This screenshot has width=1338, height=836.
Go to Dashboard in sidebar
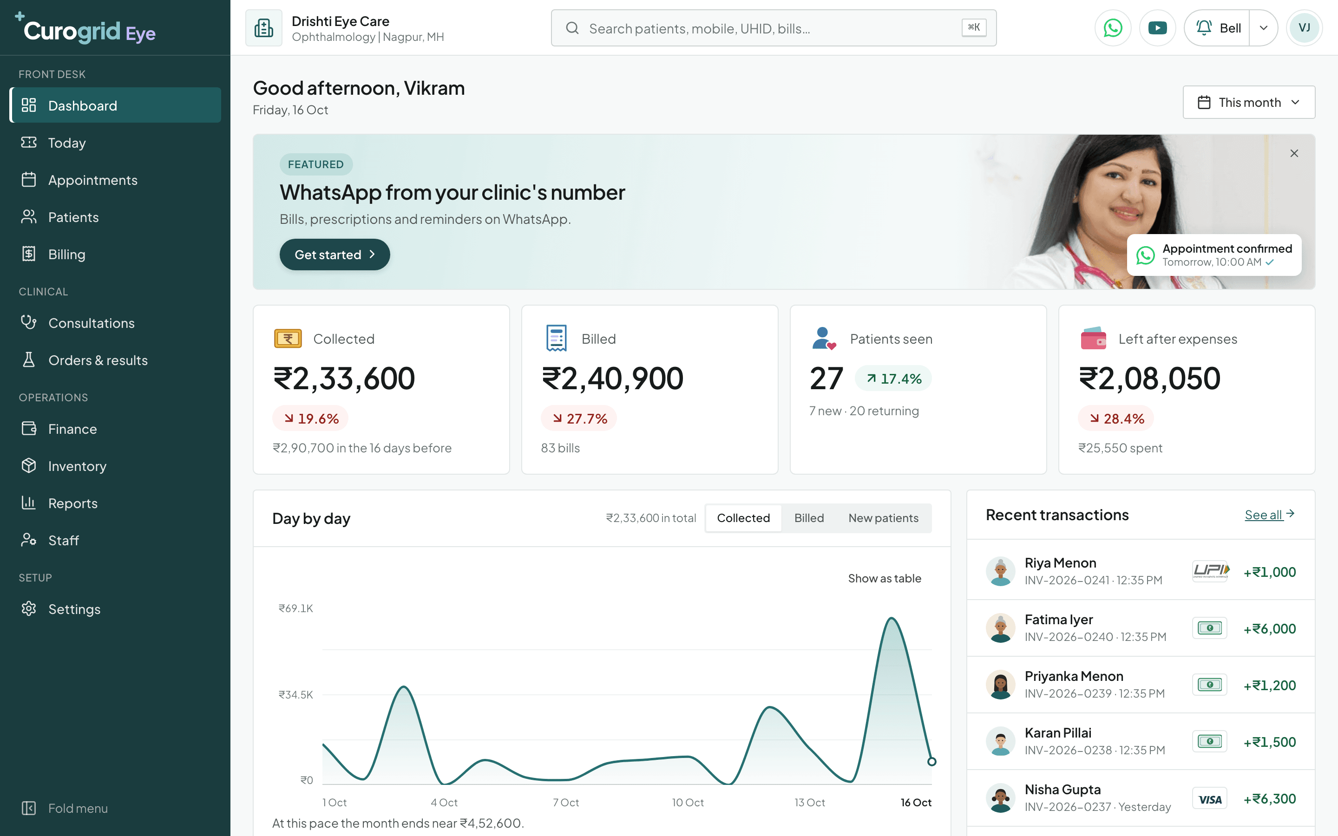coord(115,105)
